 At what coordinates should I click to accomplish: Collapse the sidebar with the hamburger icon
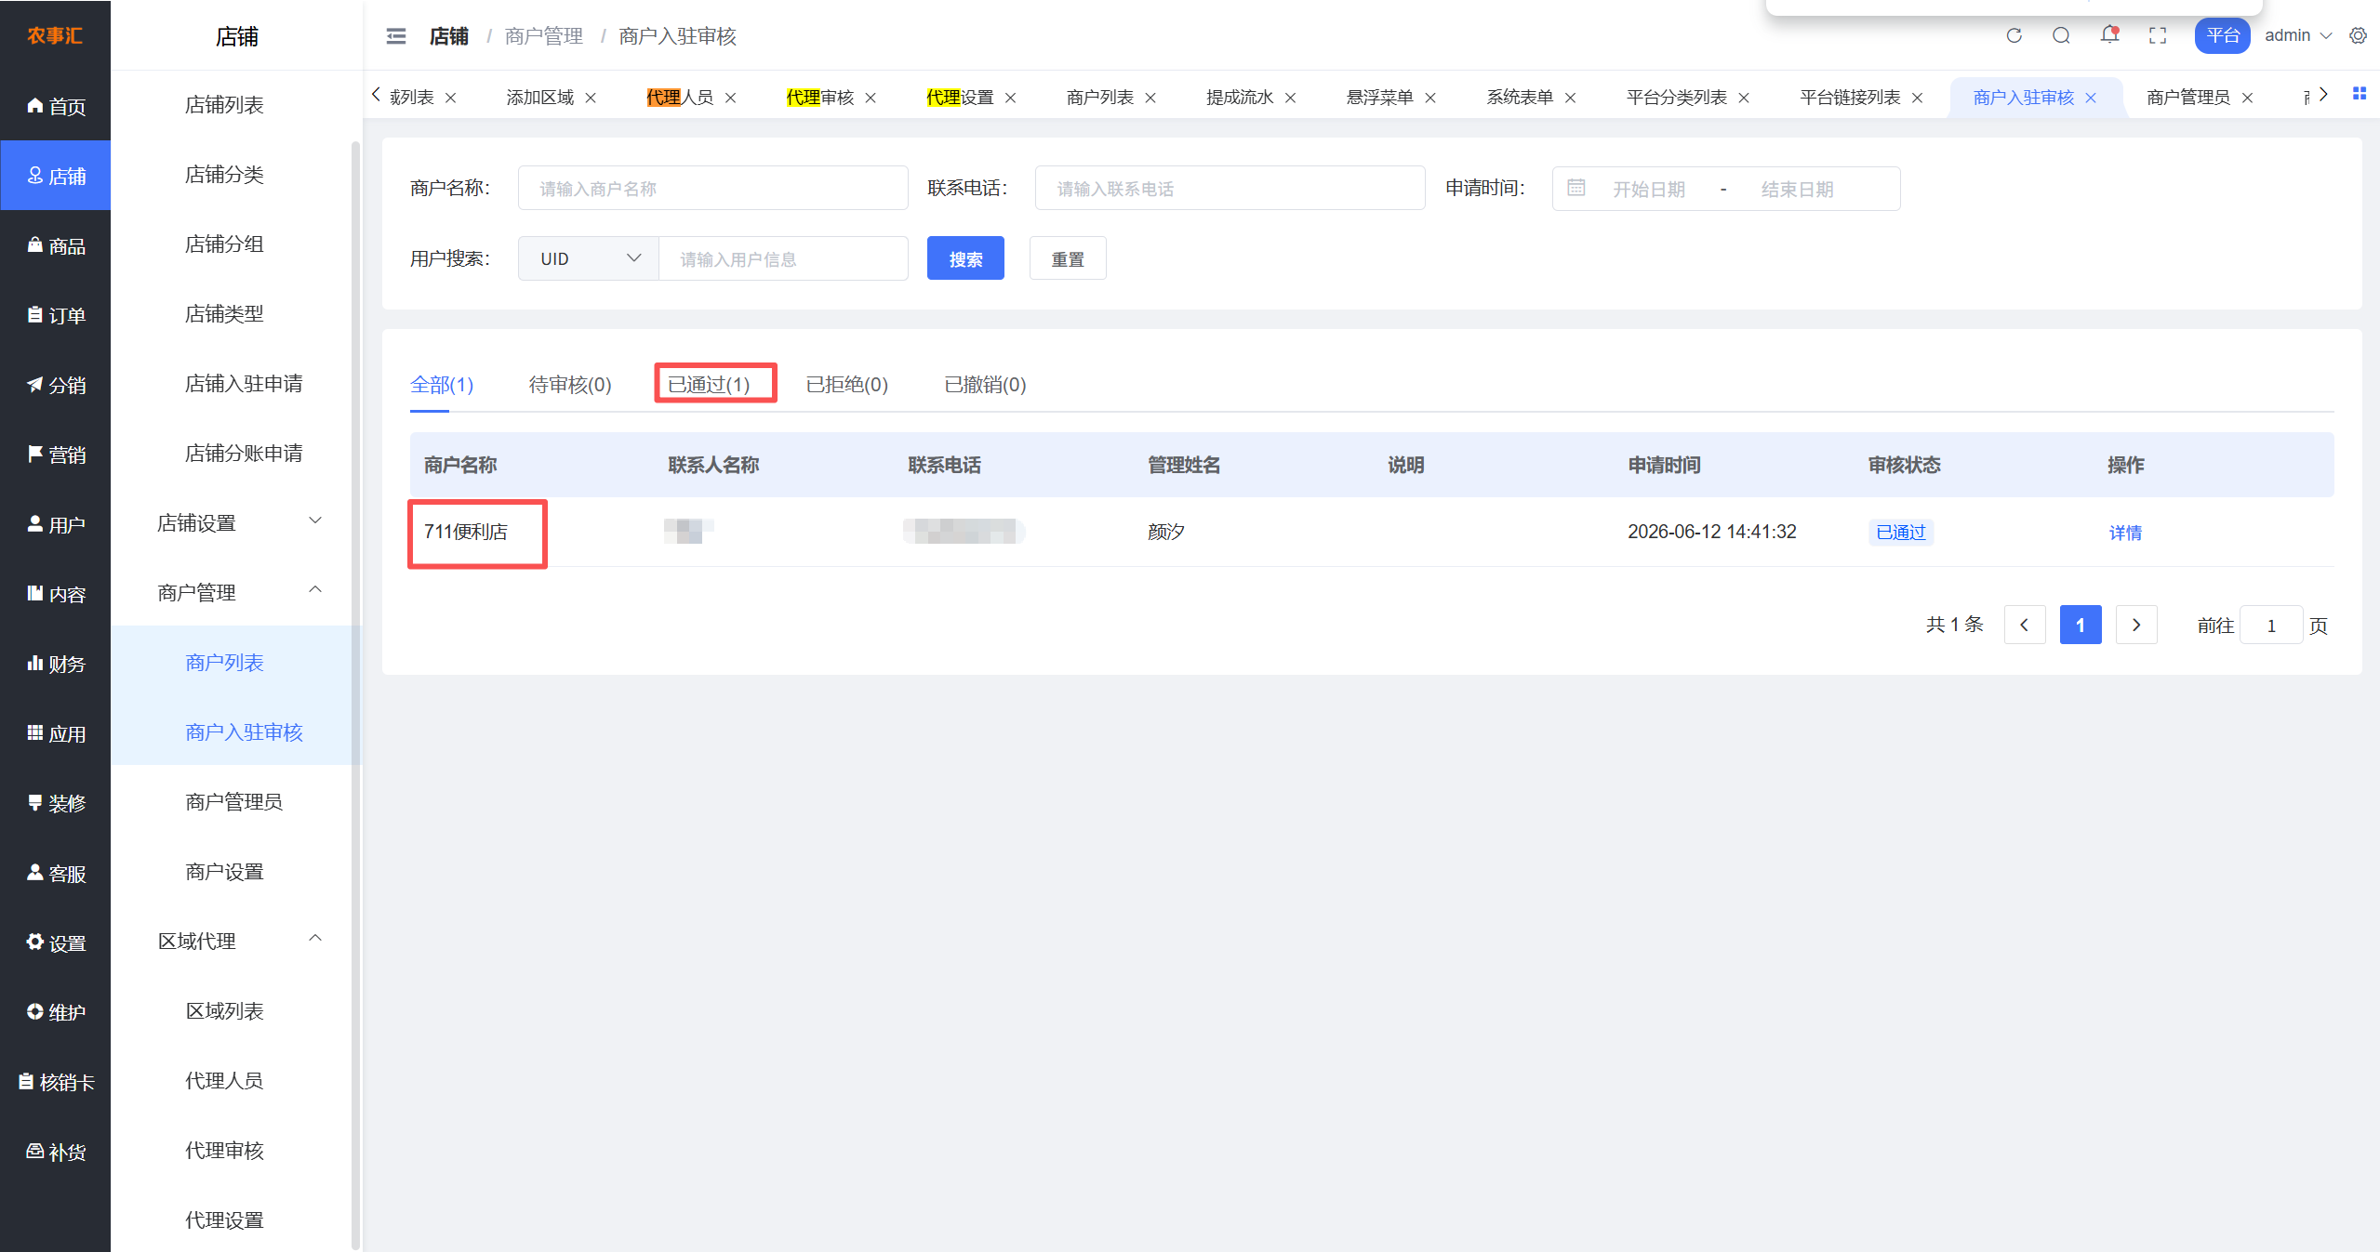[396, 36]
